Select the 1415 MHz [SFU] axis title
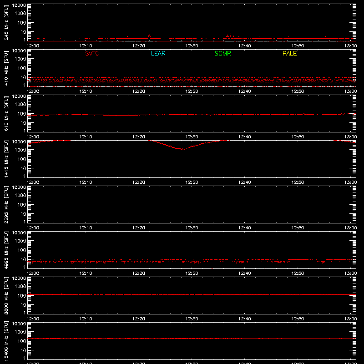Image resolution: width=364 pixels, height=364 pixels. [6, 159]
